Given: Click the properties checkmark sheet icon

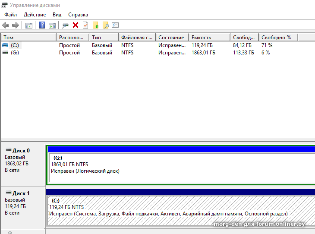Looking at the screenshot, I should [85, 25].
